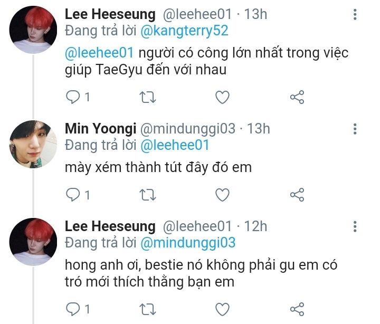Reply to the 'hong anh ơi' tweet

(x=73, y=309)
